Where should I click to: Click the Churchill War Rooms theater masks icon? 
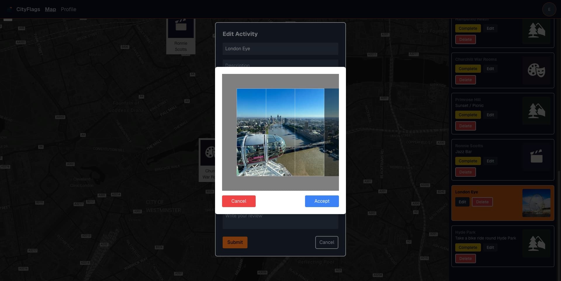536,70
